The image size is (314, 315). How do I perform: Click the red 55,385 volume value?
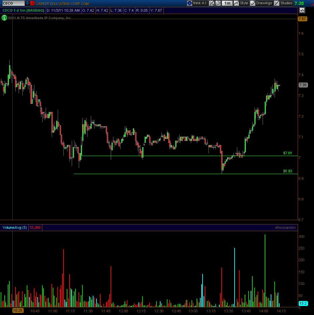pos(35,227)
